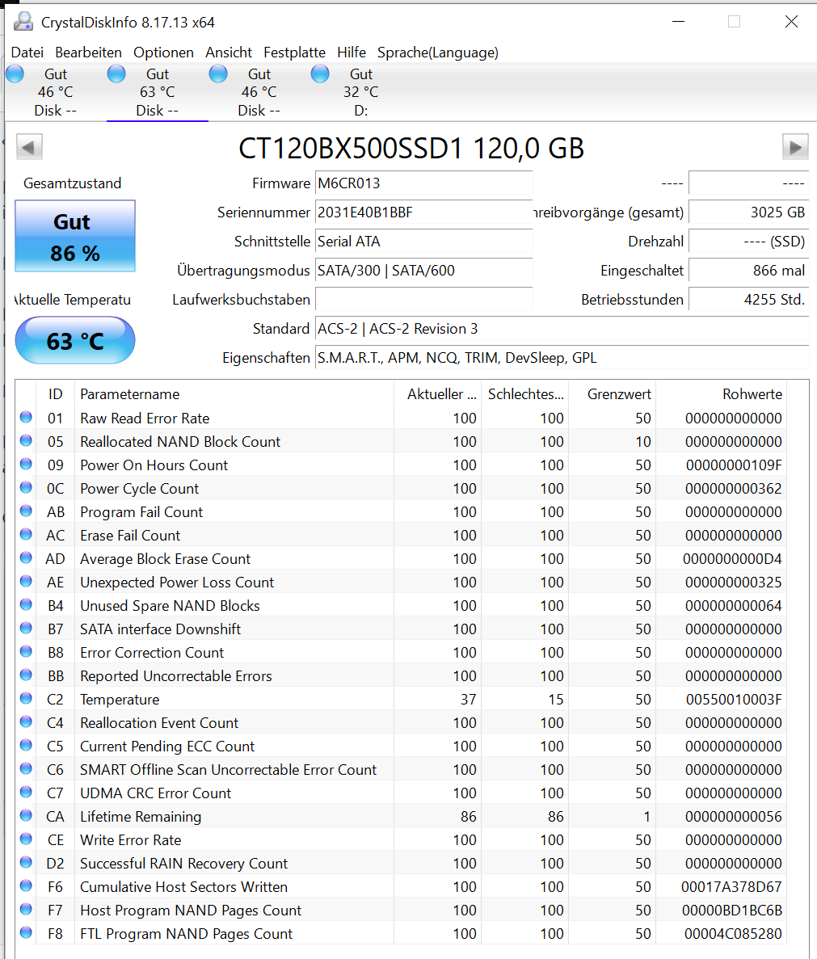Click the Übertragungsmodus field SATA/300 | SATA/600

423,271
